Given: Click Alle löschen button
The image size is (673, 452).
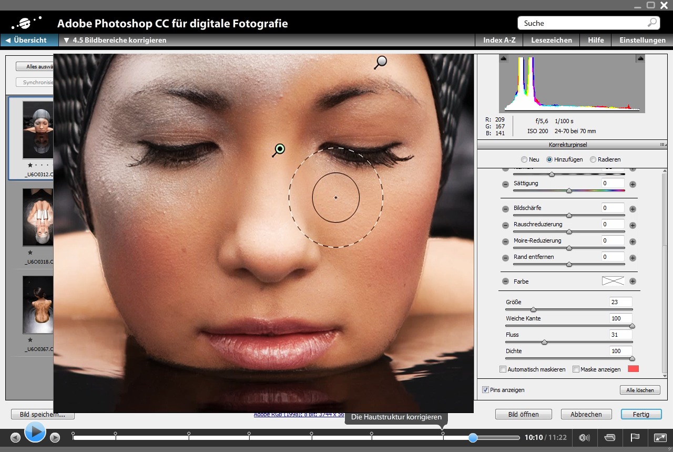Looking at the screenshot, I should click(x=640, y=390).
